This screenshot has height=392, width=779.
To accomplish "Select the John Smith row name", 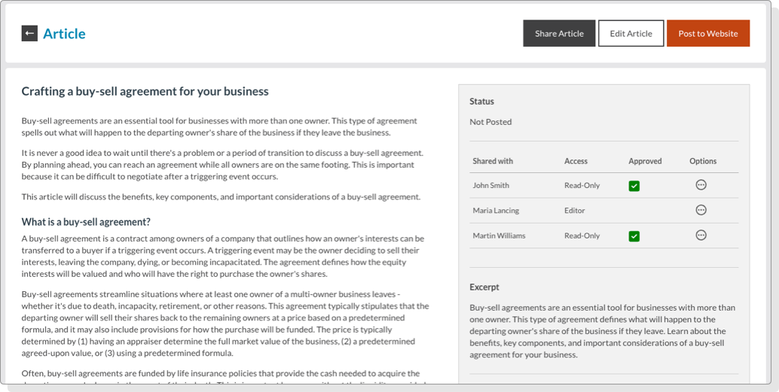I will [x=490, y=185].
